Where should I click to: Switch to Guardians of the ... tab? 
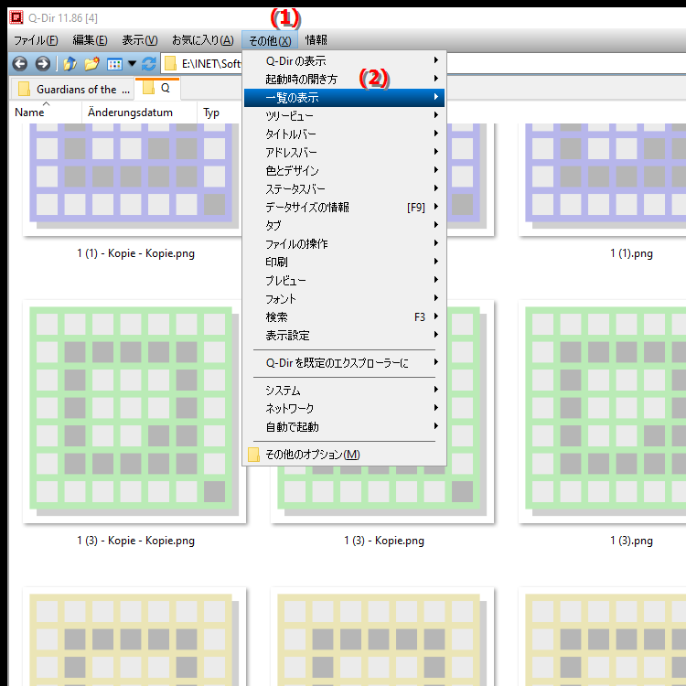pos(72,90)
